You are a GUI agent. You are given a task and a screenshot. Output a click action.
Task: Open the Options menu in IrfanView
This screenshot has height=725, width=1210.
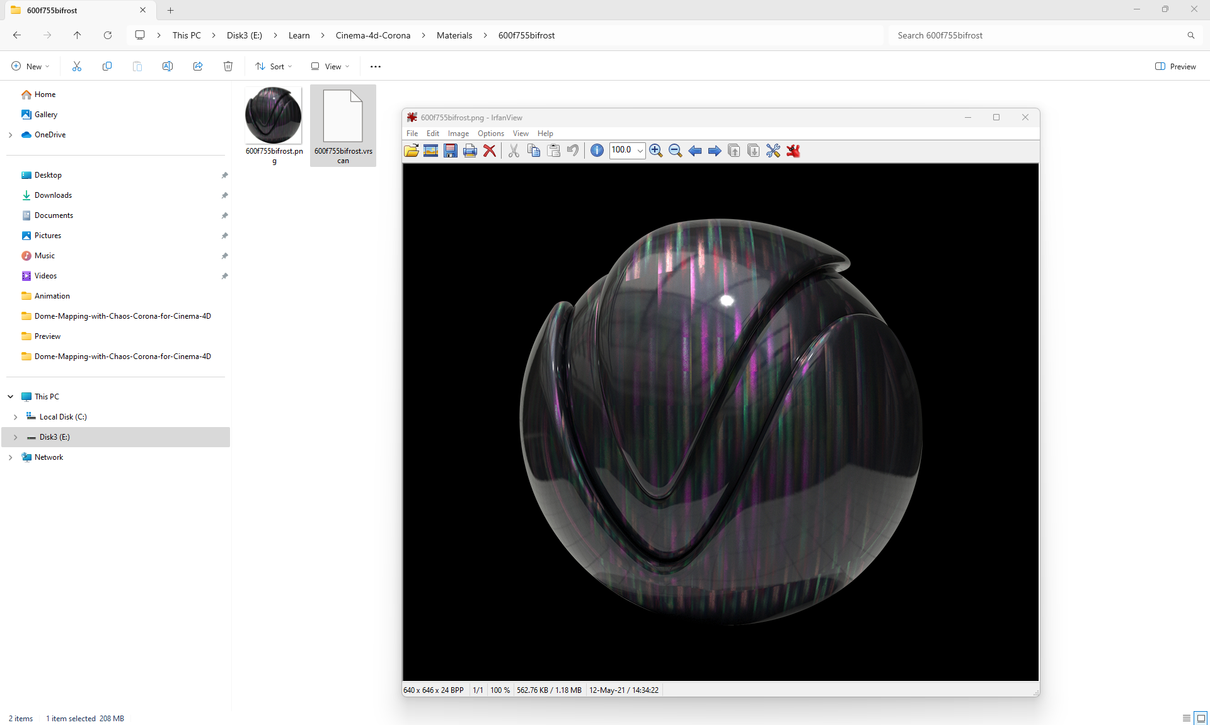pos(490,134)
